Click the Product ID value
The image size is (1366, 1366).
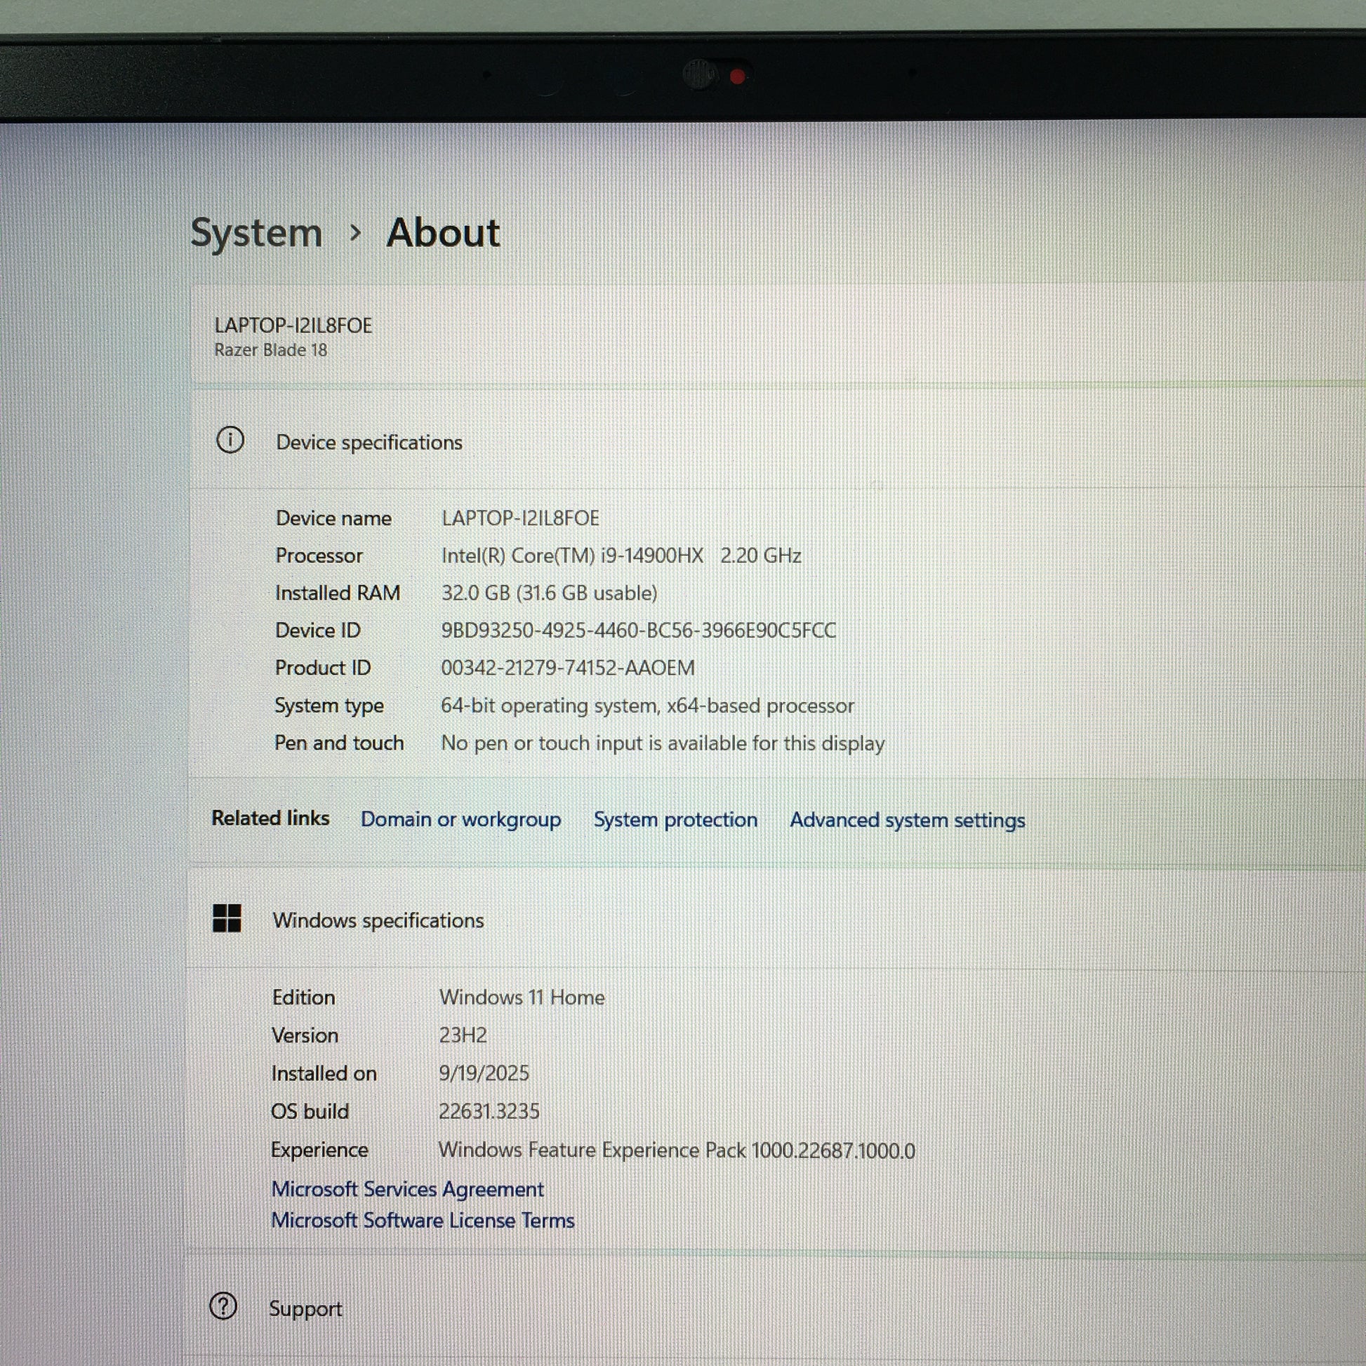tap(567, 668)
